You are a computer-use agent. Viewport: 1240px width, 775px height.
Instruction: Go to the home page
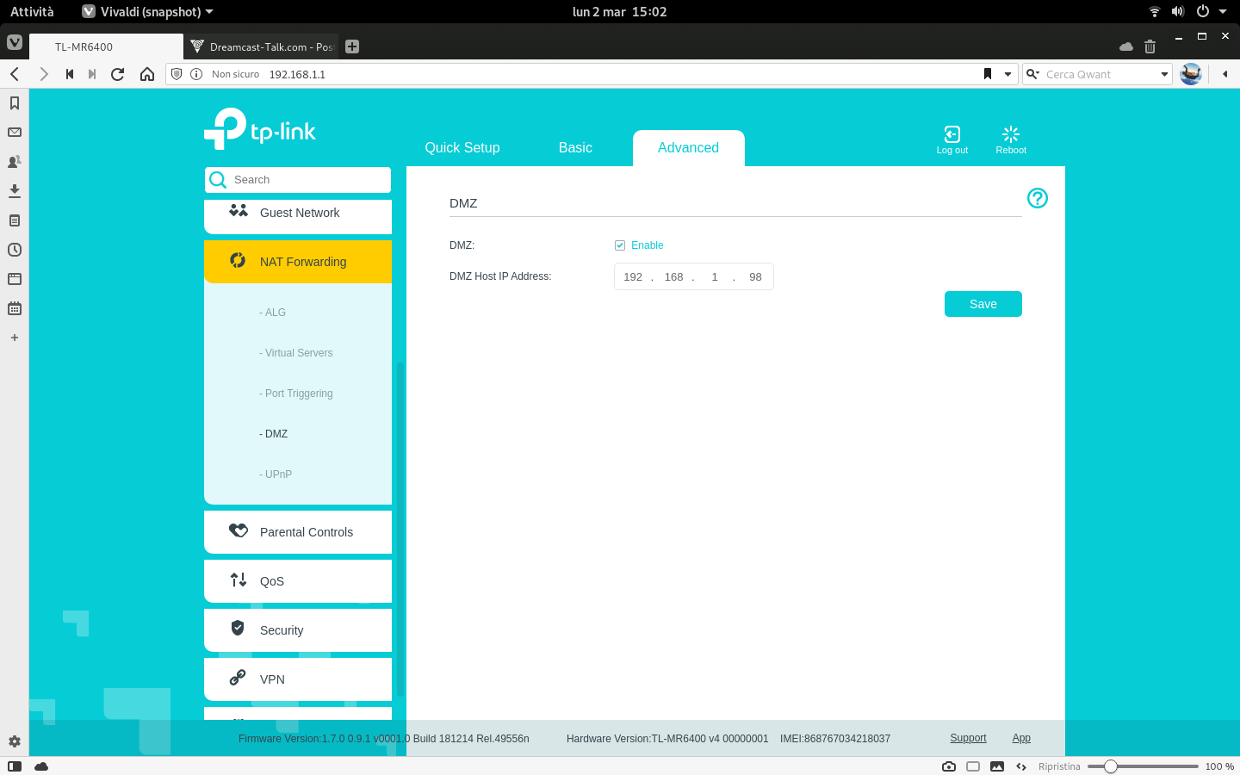tap(147, 74)
